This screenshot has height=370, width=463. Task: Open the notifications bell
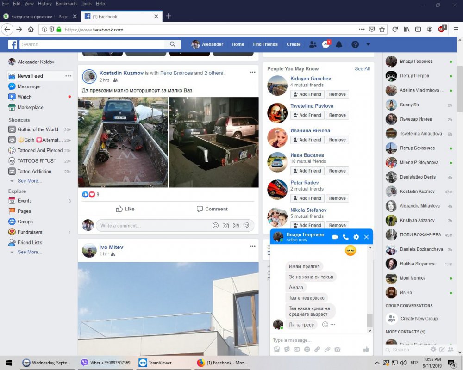339,44
